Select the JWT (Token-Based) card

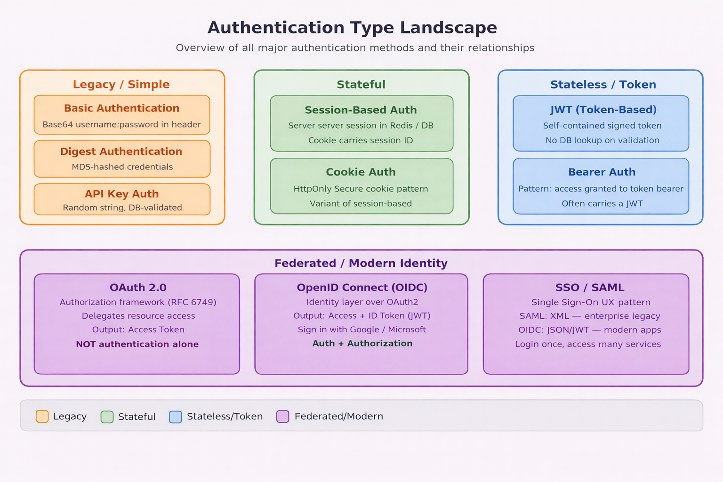601,123
